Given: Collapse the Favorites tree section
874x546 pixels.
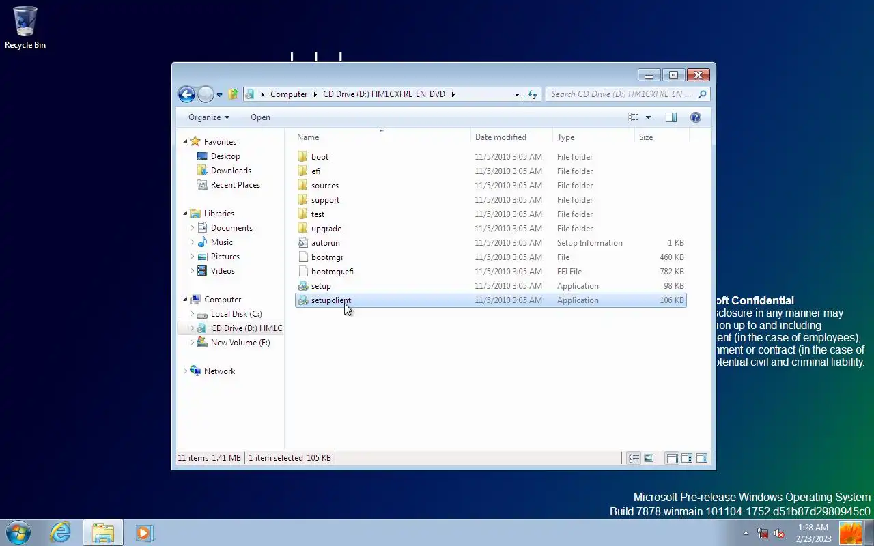Looking at the screenshot, I should coord(185,142).
